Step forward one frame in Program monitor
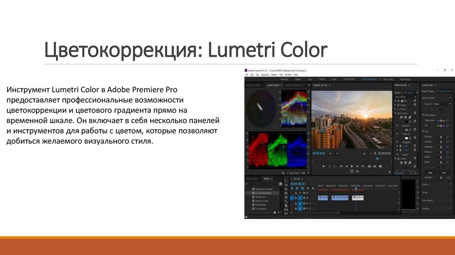 coord(357,166)
